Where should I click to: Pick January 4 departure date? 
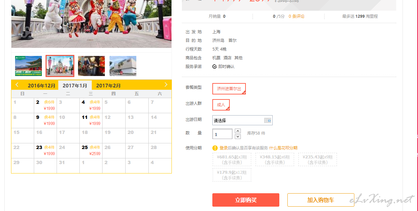tap(91, 105)
